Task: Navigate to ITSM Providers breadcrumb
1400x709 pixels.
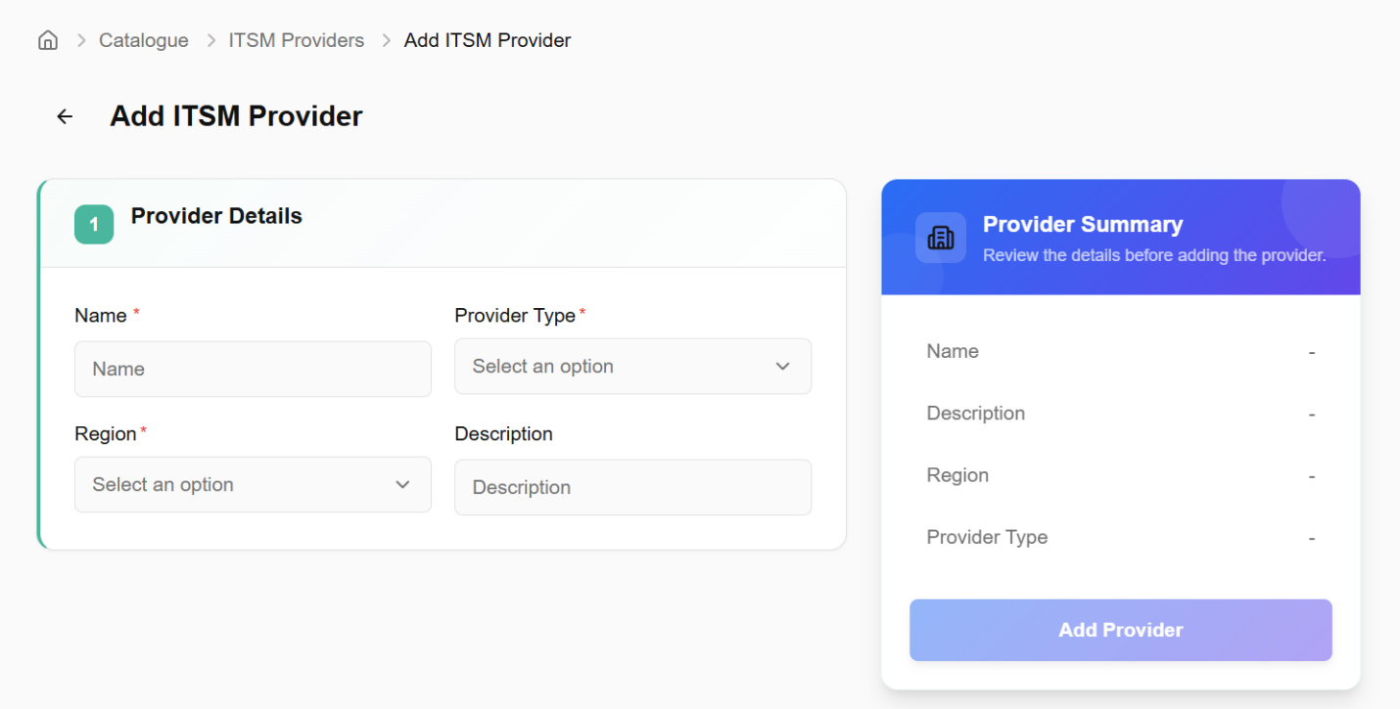Action: (x=297, y=41)
